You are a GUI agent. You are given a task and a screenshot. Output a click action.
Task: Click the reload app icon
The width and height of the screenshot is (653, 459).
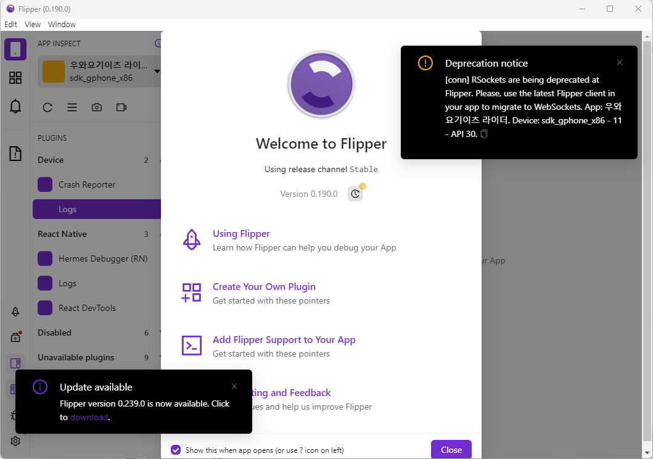pos(47,107)
